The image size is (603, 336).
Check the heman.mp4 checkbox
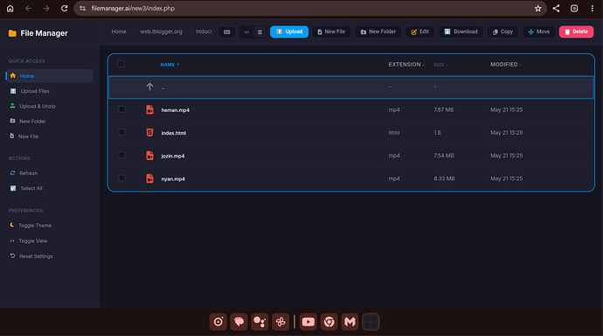click(121, 109)
